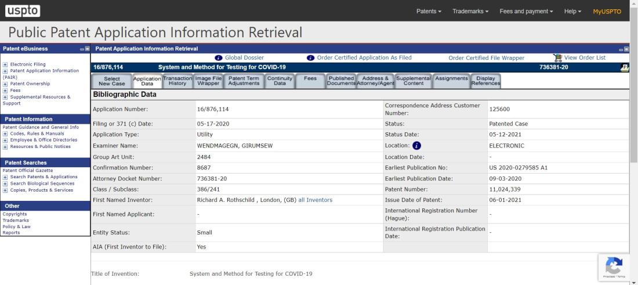Switch to the Continuity Data tab
638x285 pixels.
pos(280,81)
